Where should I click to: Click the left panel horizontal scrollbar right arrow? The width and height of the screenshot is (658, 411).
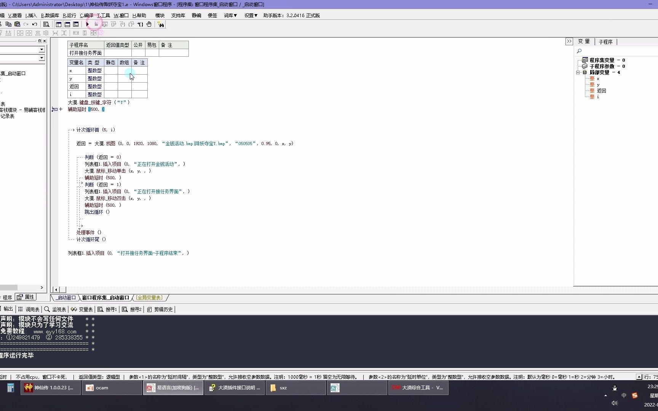(42, 288)
